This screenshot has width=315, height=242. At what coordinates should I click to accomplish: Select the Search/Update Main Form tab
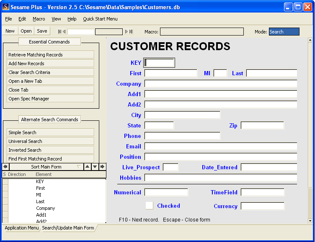[68, 228]
